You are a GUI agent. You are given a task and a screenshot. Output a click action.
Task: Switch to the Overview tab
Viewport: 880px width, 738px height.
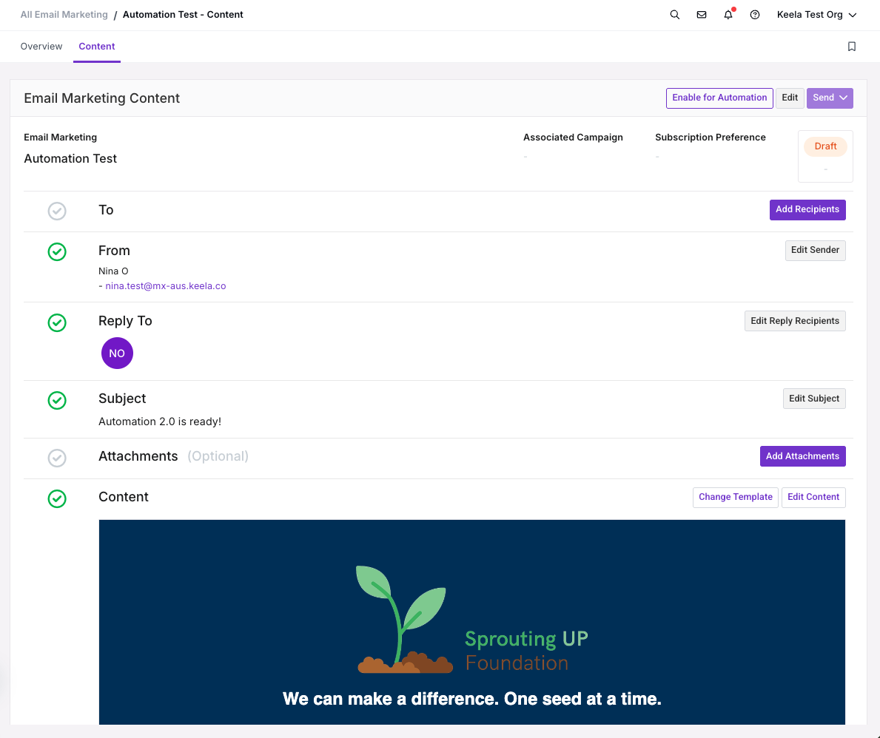tap(41, 47)
